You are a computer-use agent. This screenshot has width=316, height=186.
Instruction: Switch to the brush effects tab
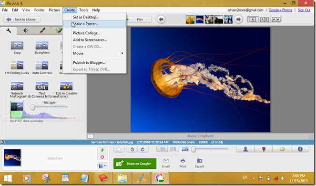click(42, 30)
